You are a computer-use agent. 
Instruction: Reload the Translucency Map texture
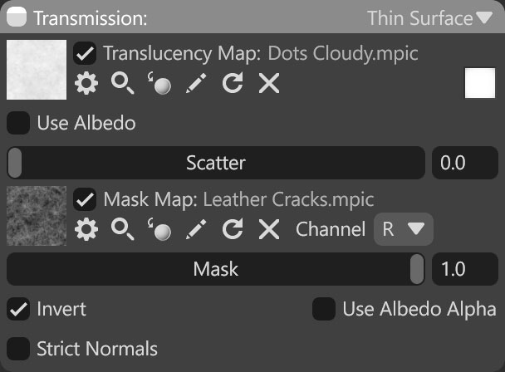233,83
